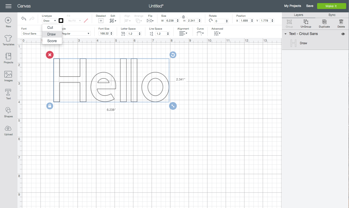The image size is (349, 208).
Task: Click the Undo arrow icon
Action: [x=24, y=19]
